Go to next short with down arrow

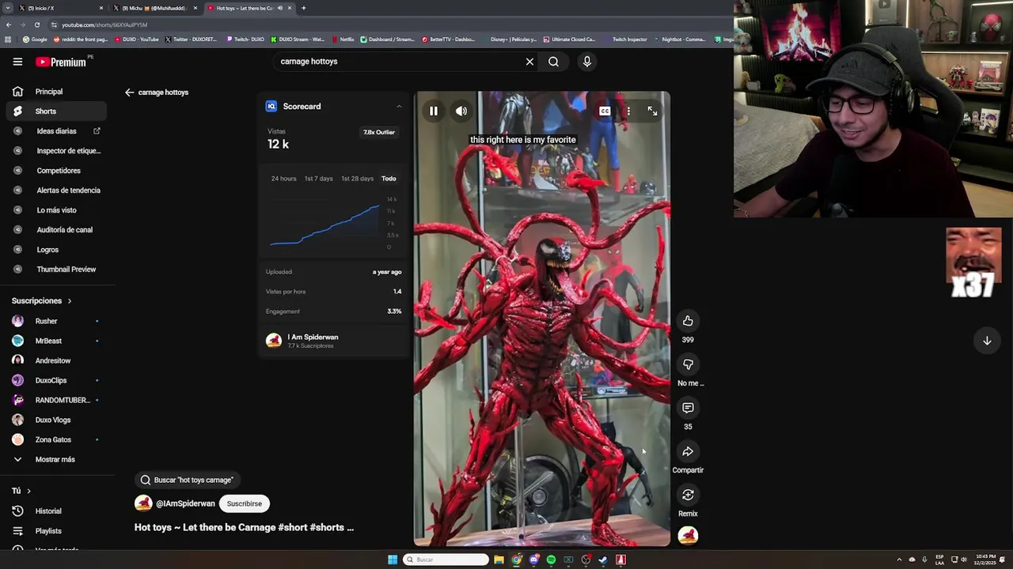[x=987, y=341]
